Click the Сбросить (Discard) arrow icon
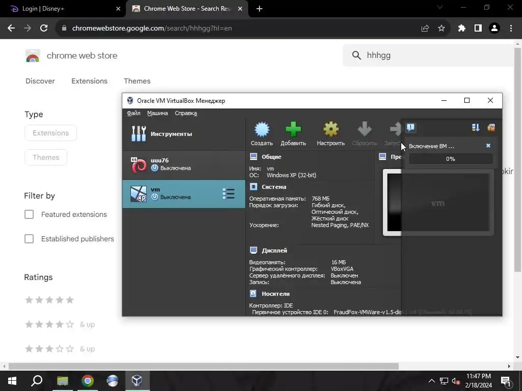 click(x=364, y=134)
